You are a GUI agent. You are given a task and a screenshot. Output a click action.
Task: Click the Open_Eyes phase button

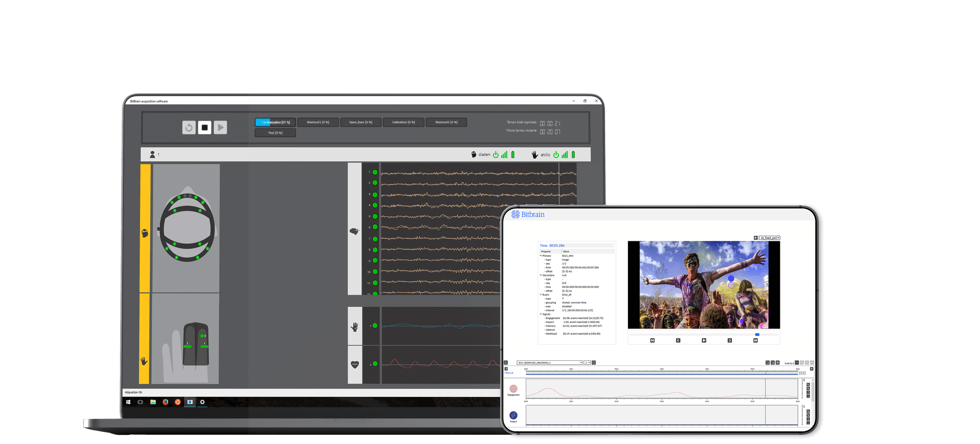click(361, 122)
